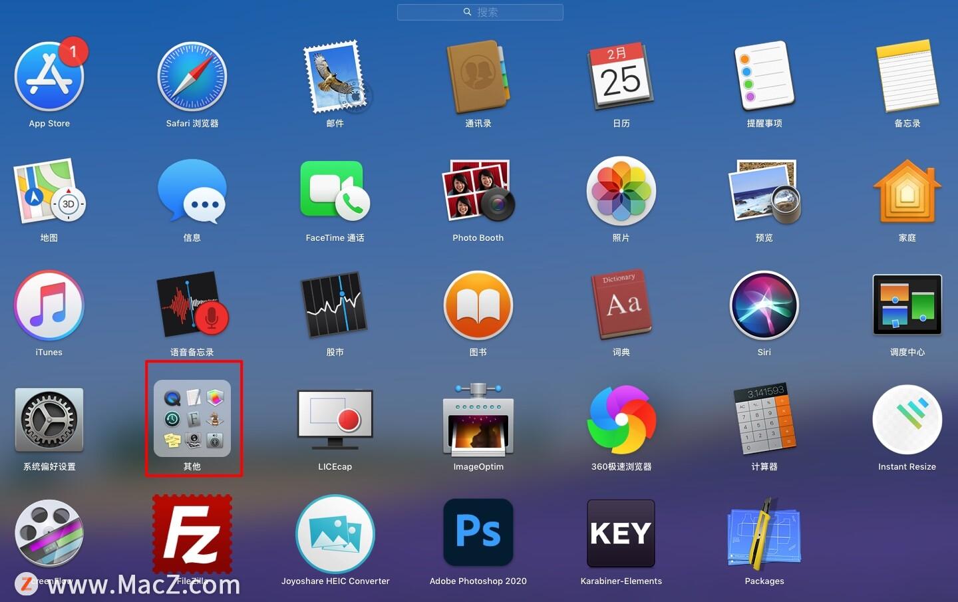The height and width of the screenshot is (602, 958).
Task: Launch LICEcap screen recorder
Action: [x=335, y=420]
